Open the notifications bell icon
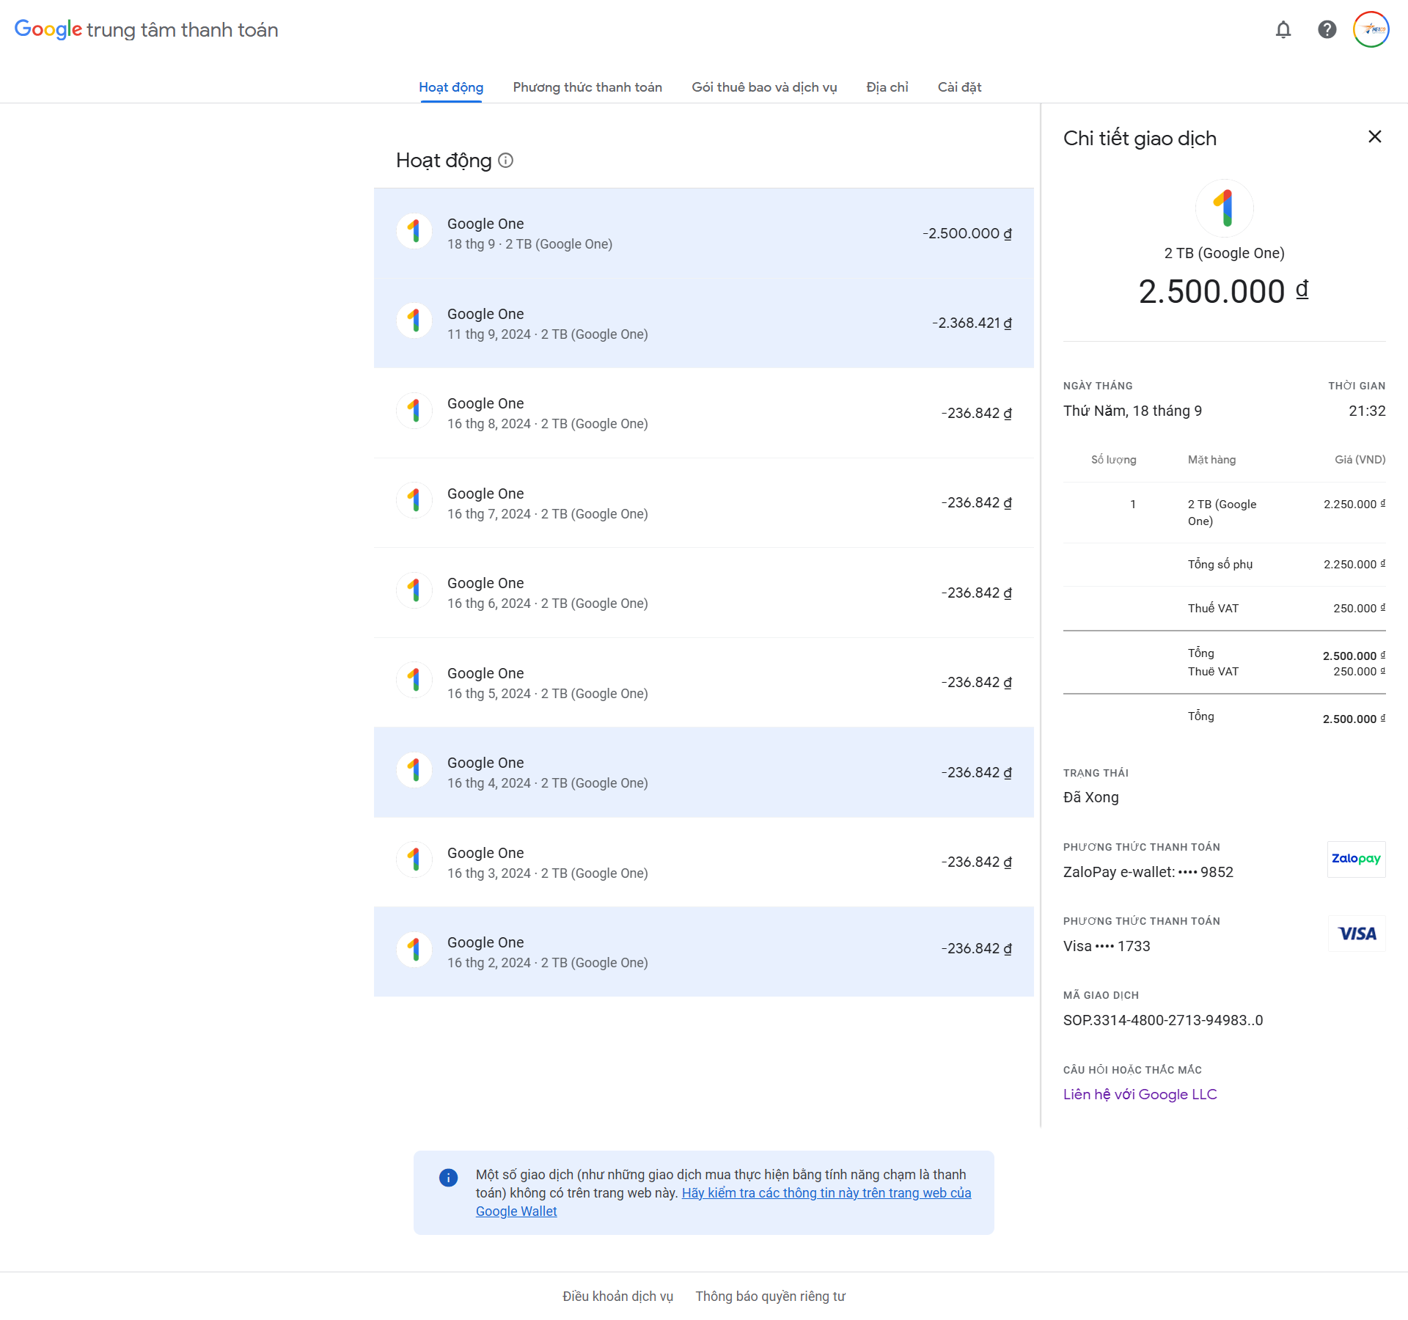The height and width of the screenshot is (1320, 1408). click(x=1283, y=29)
